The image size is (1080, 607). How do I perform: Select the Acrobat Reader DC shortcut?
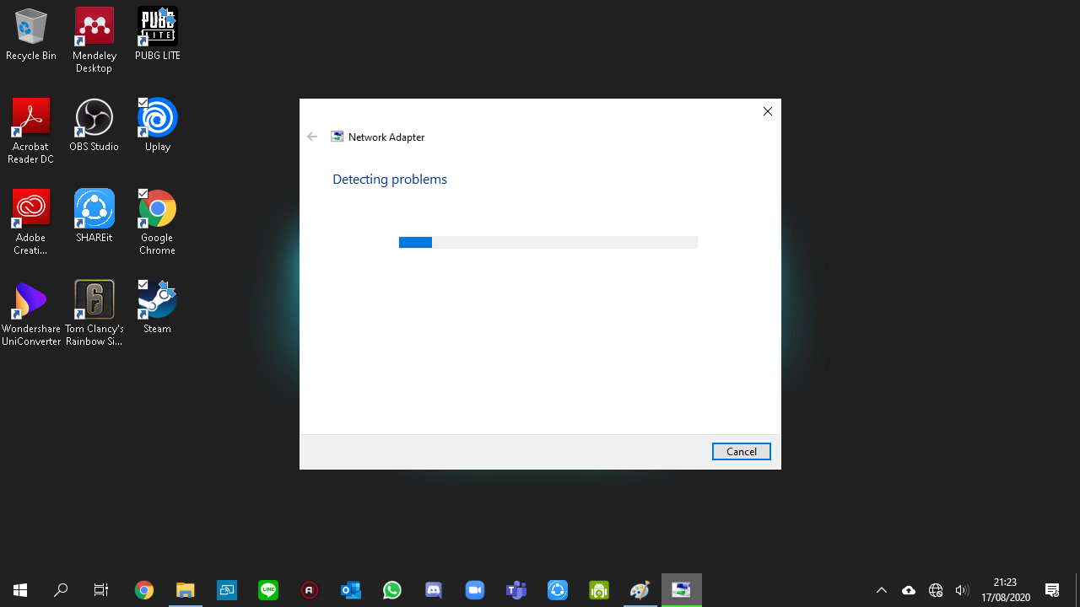(31, 132)
